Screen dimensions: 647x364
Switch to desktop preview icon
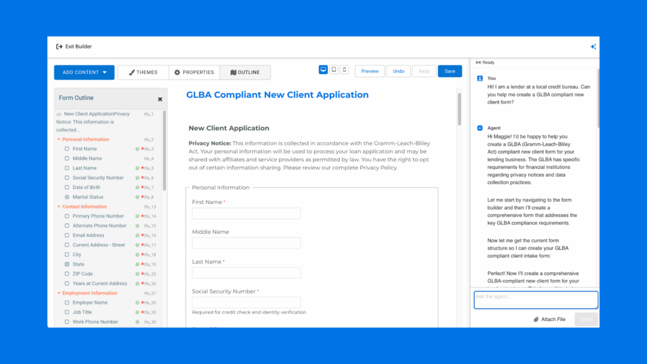tap(323, 70)
